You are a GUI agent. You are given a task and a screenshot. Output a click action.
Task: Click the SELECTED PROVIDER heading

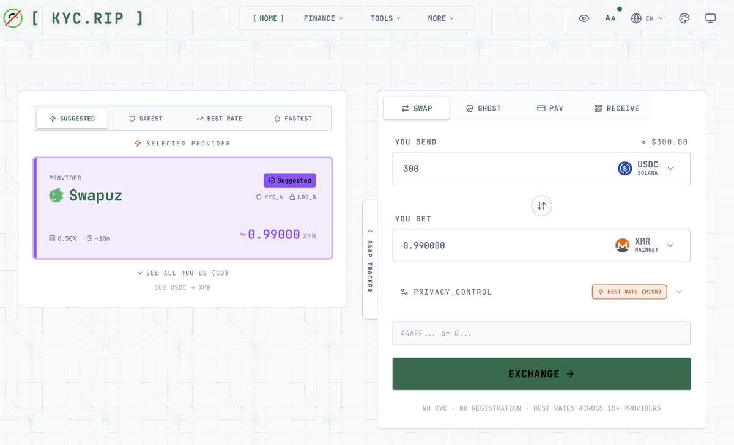182,144
